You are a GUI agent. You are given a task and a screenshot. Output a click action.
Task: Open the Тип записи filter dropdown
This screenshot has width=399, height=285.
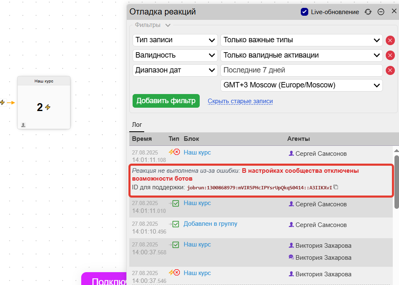(x=175, y=40)
